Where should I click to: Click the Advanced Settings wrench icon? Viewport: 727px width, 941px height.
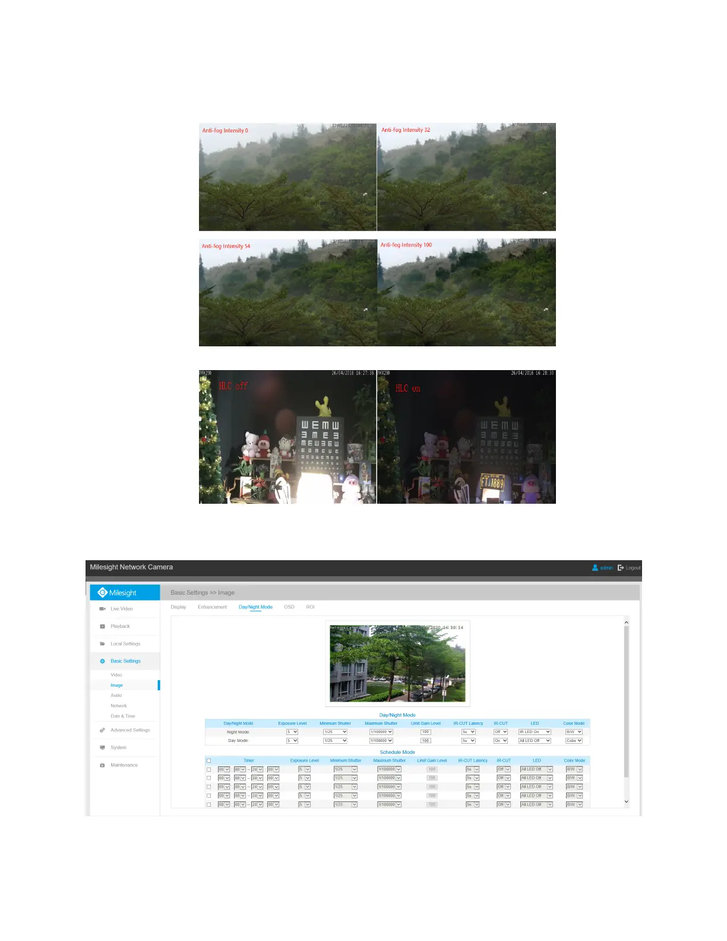(x=102, y=730)
